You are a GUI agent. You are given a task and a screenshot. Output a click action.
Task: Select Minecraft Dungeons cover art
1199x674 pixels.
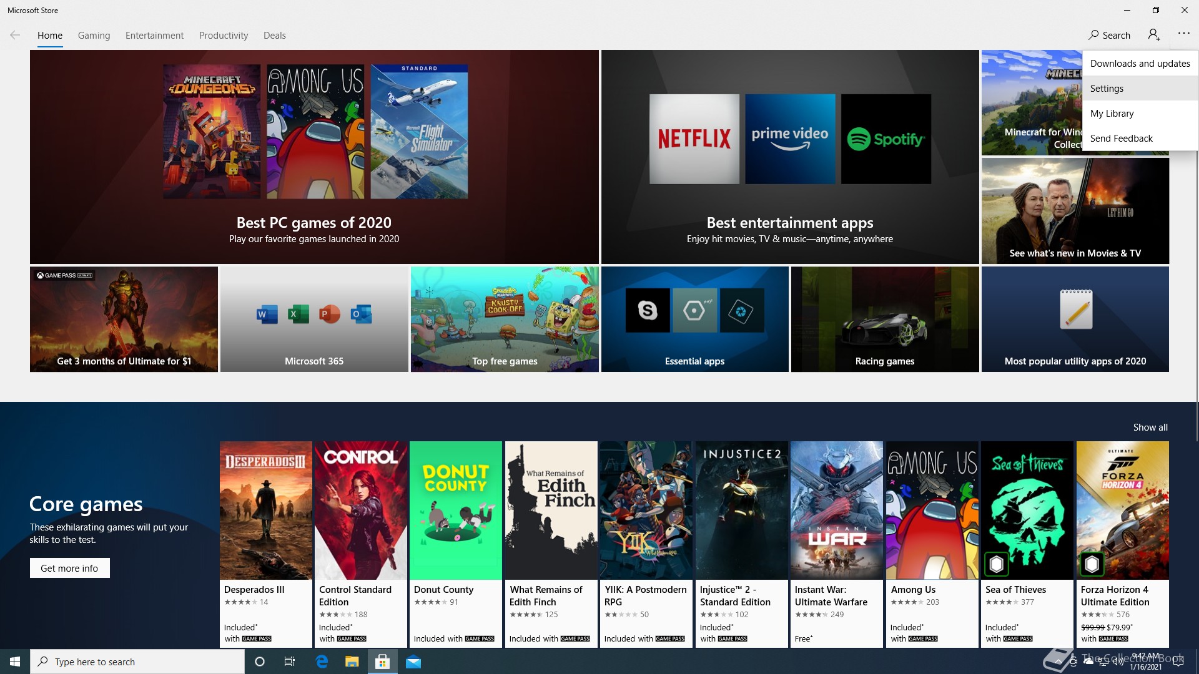pos(212,132)
